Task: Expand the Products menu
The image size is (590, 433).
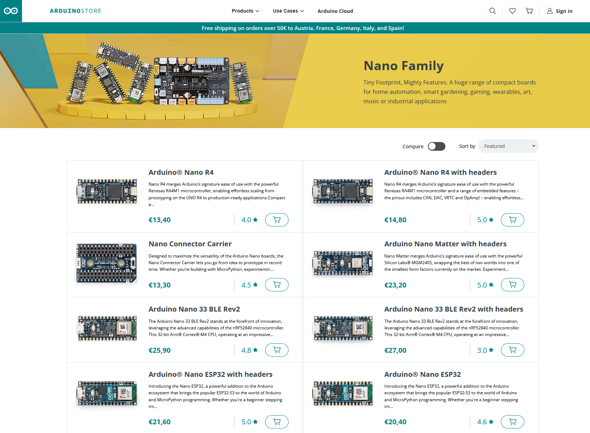Action: 245,11
